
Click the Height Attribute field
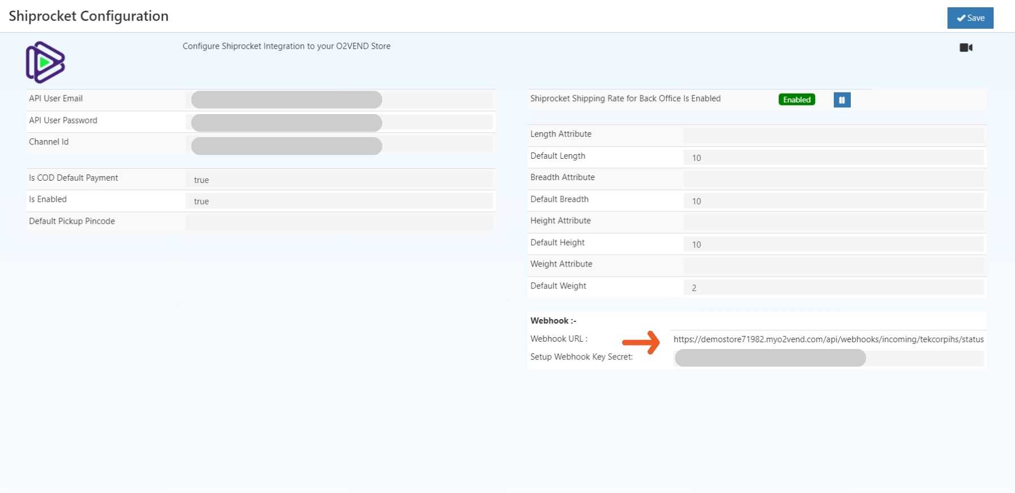833,222
